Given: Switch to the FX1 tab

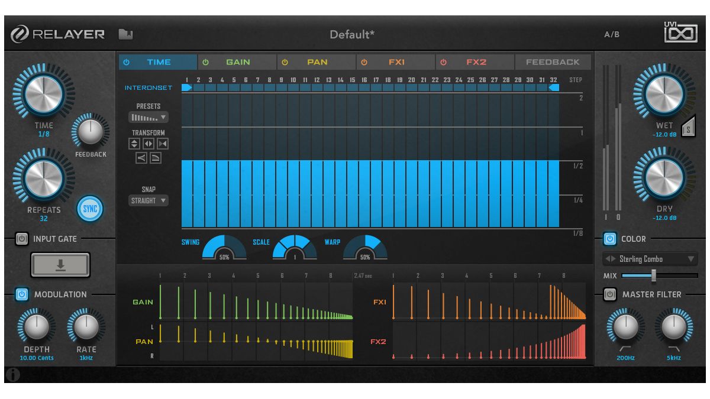Looking at the screenshot, I should (396, 62).
